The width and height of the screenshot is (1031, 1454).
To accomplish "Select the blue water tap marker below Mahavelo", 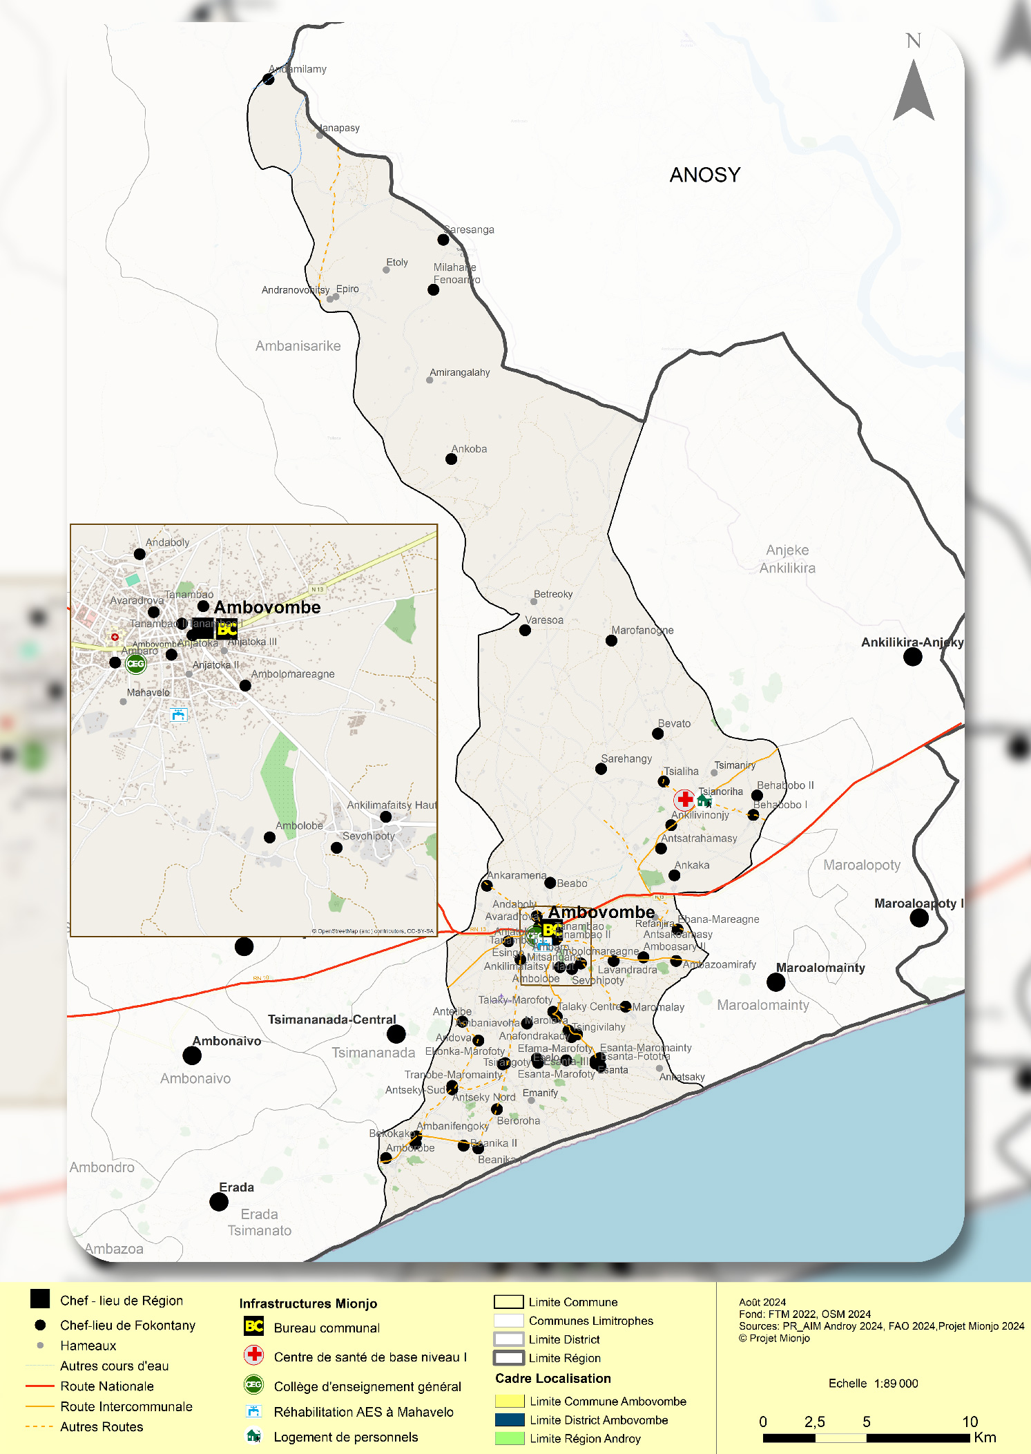I will 178,715.
